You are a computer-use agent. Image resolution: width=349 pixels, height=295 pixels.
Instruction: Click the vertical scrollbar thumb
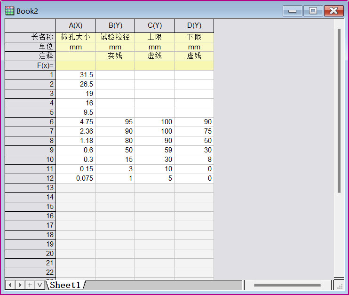pyautogui.click(x=339, y=111)
